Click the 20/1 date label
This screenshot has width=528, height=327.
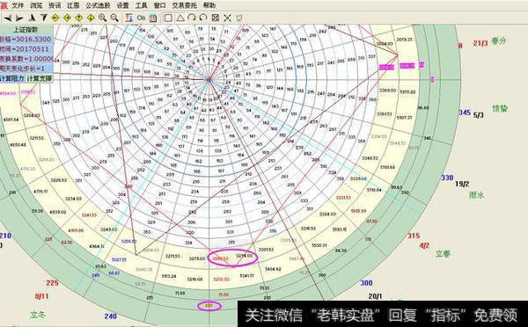375,296
